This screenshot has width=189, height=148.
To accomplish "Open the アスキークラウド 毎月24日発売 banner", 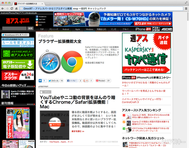I will [x=18, y=75].
